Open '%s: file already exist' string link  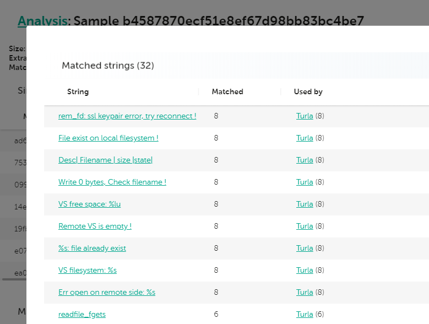point(92,249)
